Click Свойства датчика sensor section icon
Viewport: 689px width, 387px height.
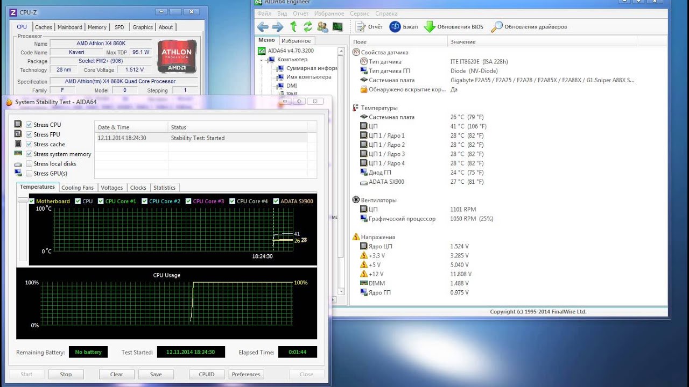click(356, 52)
